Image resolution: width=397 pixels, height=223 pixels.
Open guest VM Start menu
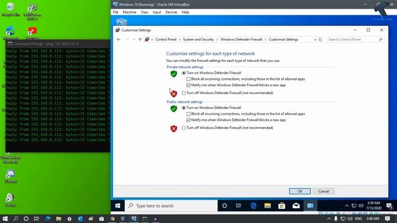pos(118,206)
